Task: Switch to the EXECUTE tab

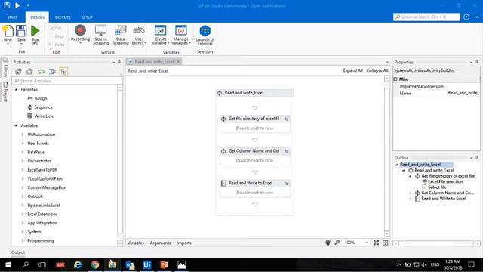Action: pos(63,17)
